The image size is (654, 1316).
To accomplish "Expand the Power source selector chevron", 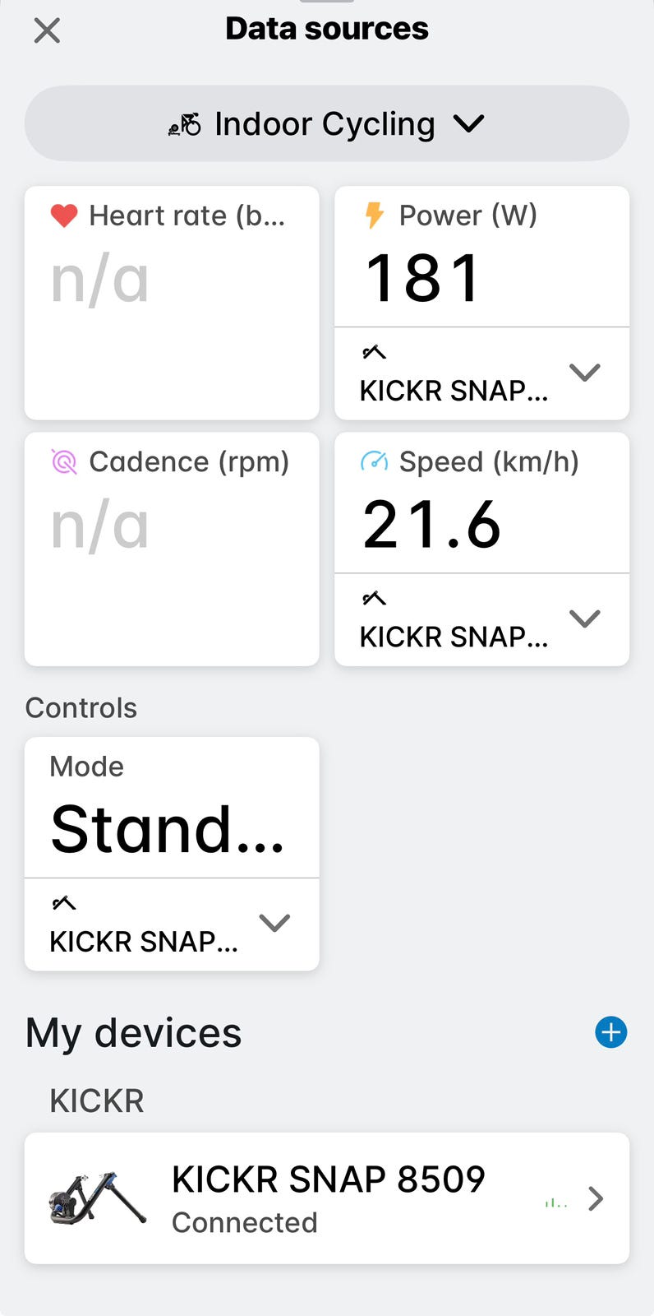I will tap(584, 373).
